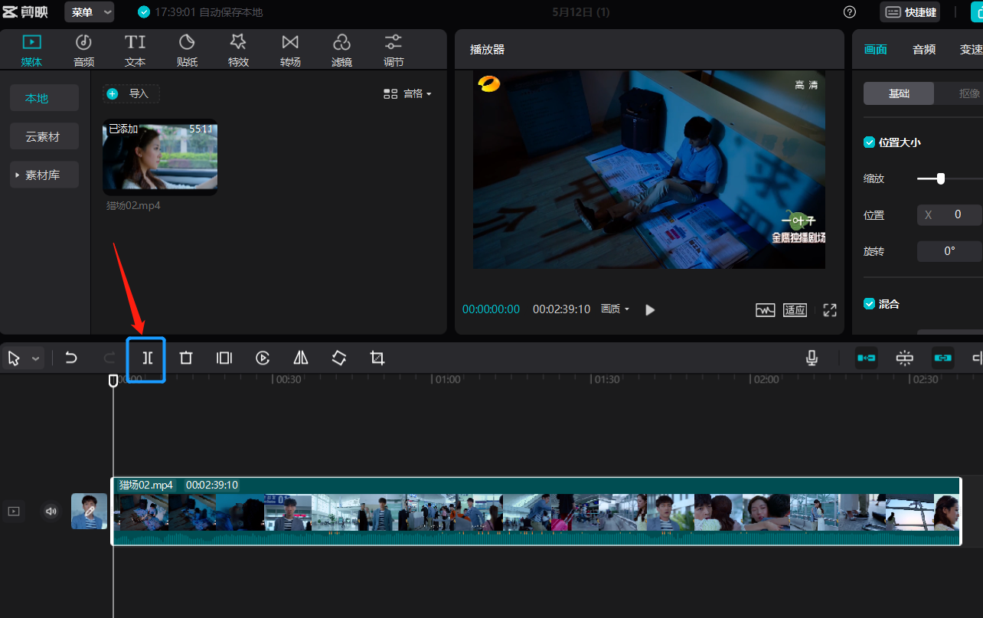The width and height of the screenshot is (983, 618).
Task: Mute the video track speaker icon
Action: [51, 512]
